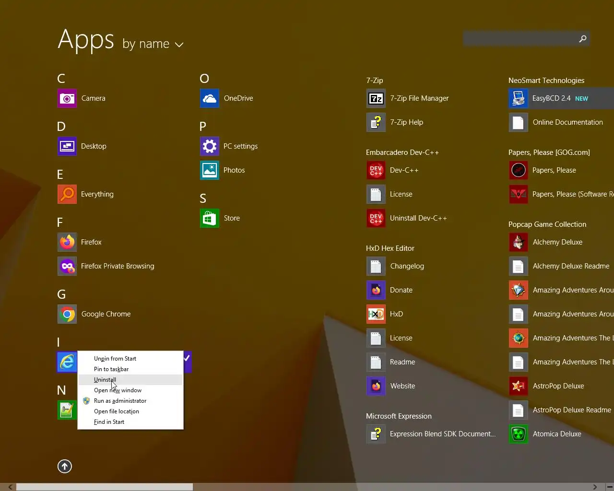Launch the Atomica Deluxe icon

(519, 434)
